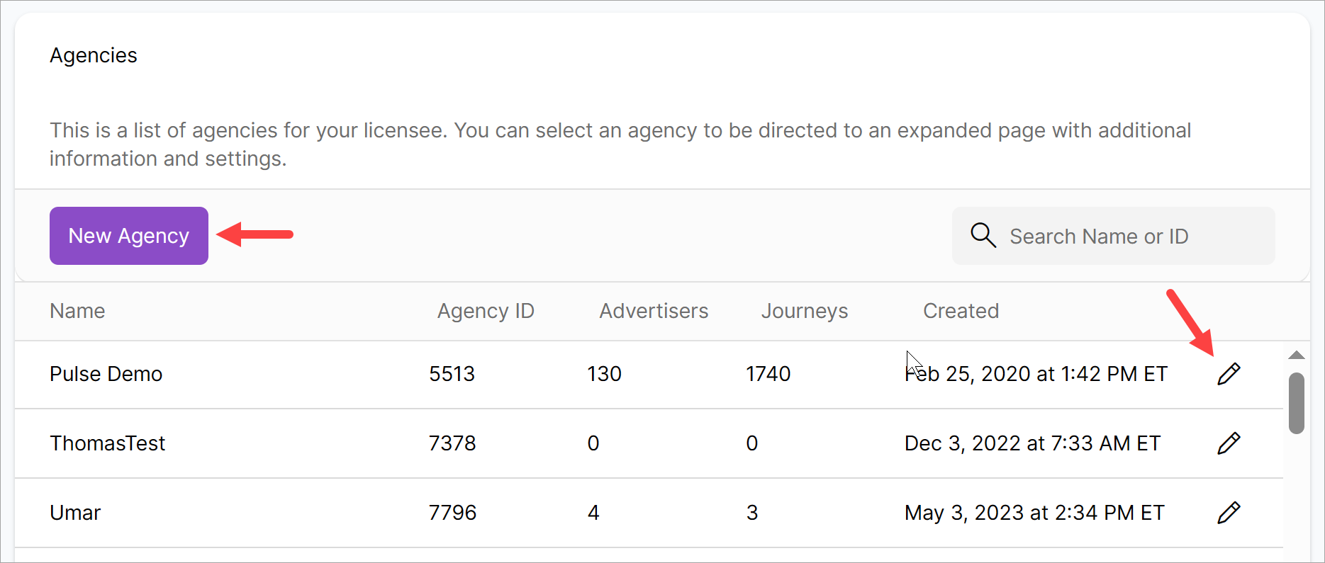This screenshot has width=1325, height=563.
Task: Sort by the Name column header
Action: pyautogui.click(x=77, y=311)
